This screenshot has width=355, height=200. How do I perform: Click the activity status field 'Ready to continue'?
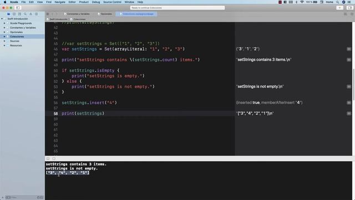click(177, 8)
